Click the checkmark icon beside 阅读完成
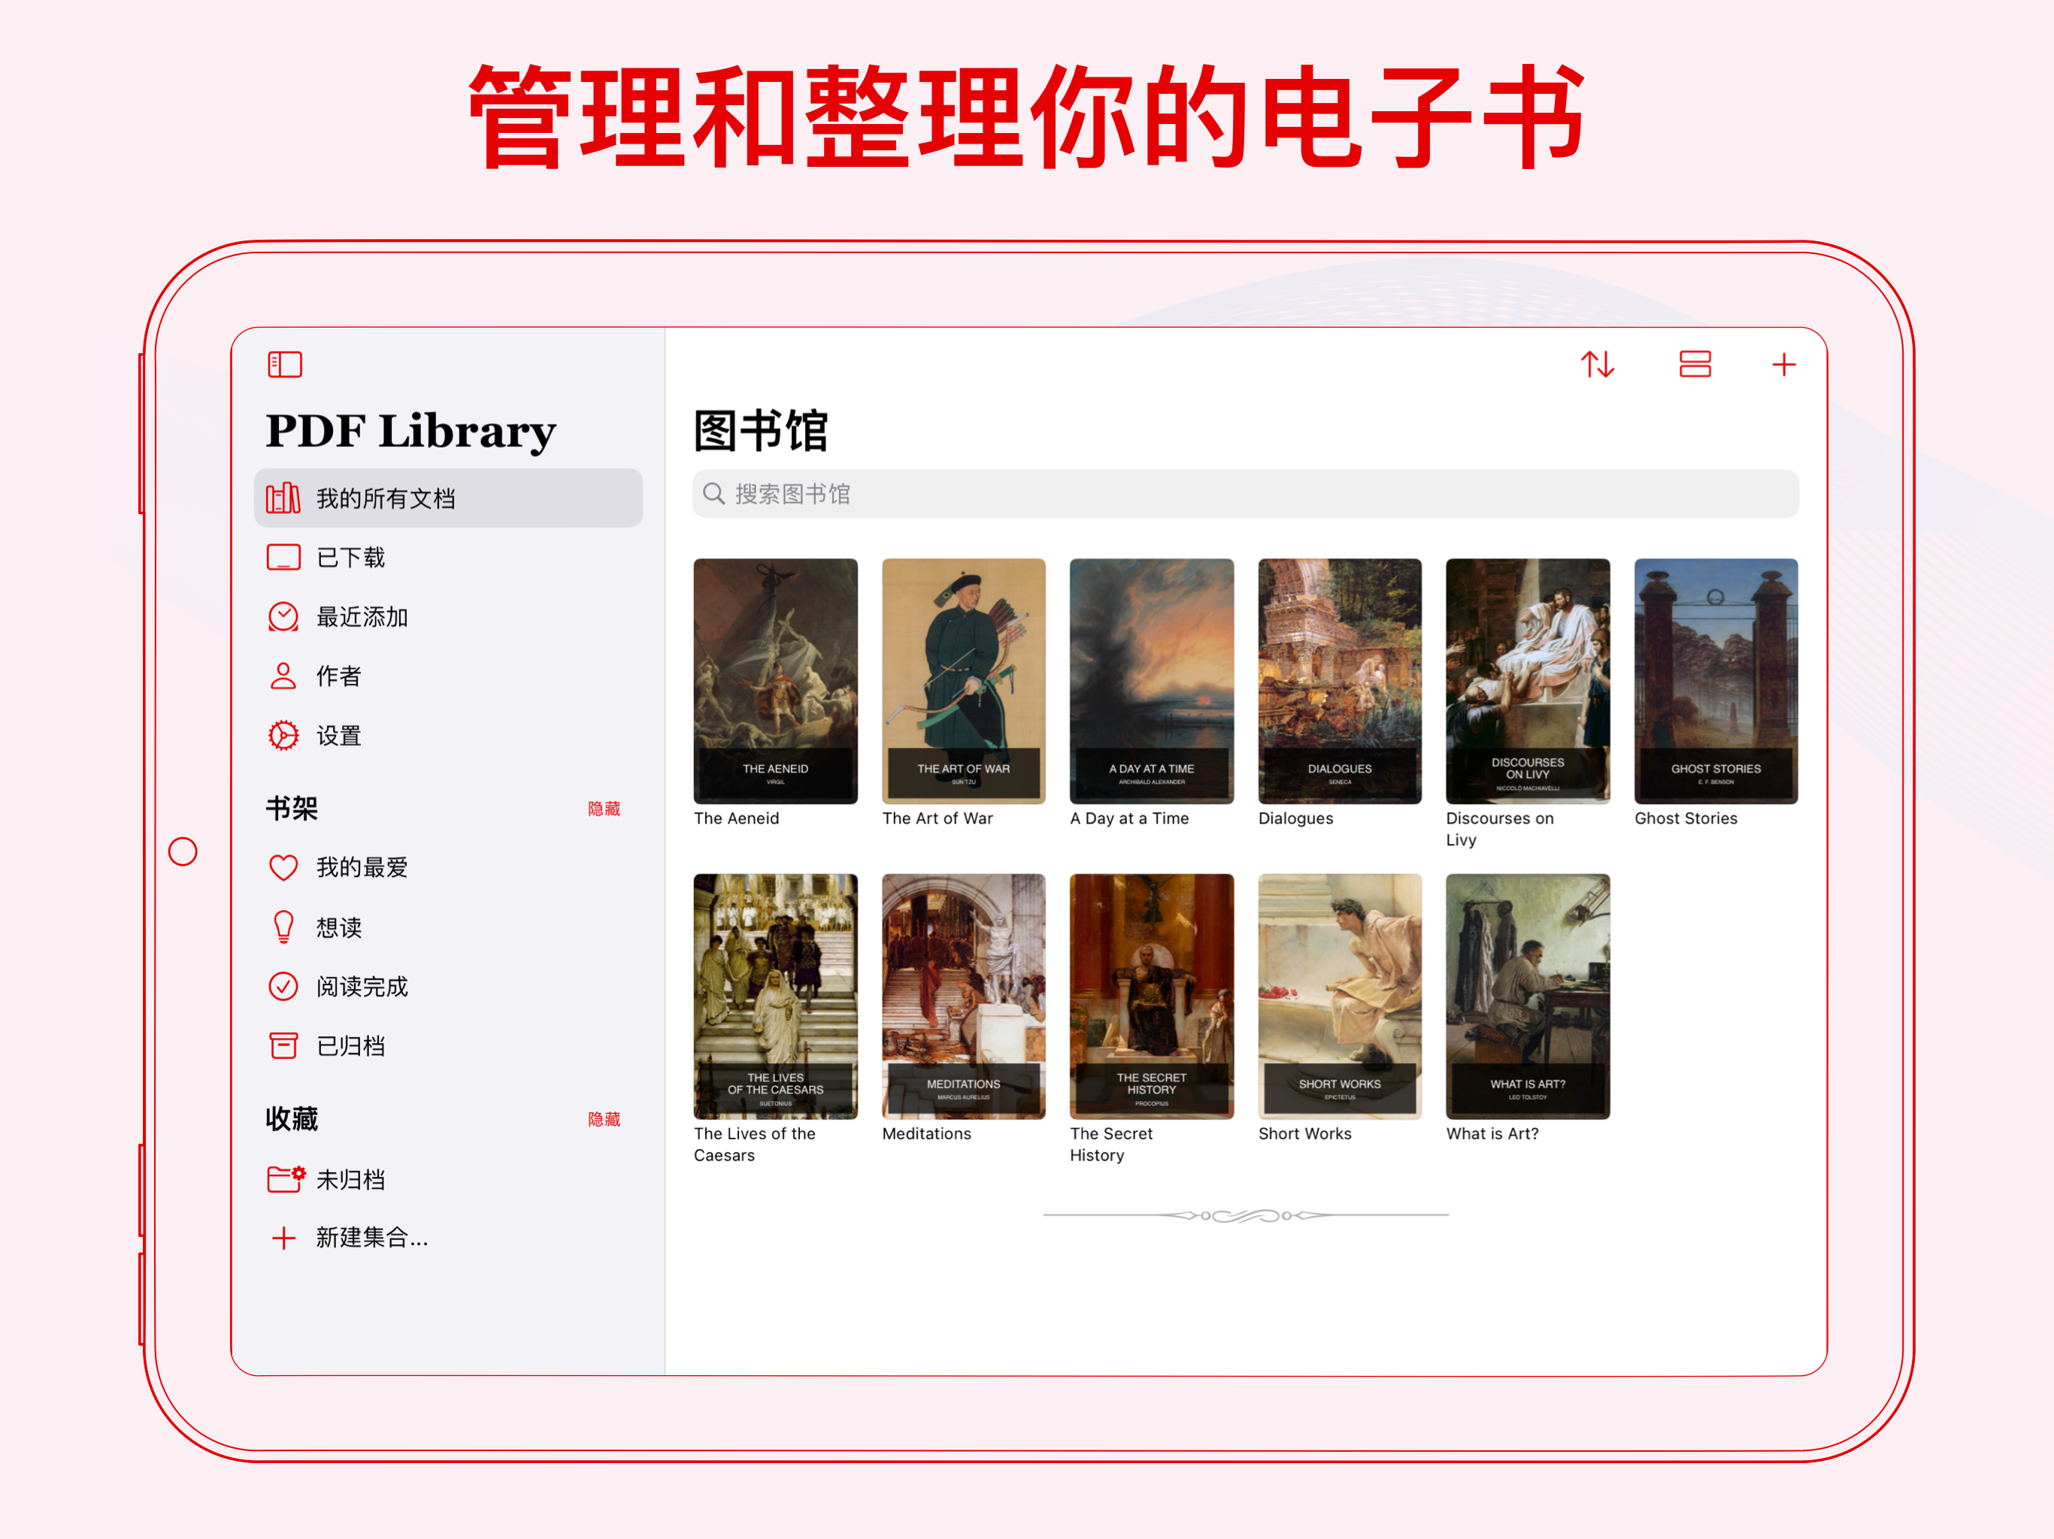The width and height of the screenshot is (2054, 1539). (x=283, y=986)
